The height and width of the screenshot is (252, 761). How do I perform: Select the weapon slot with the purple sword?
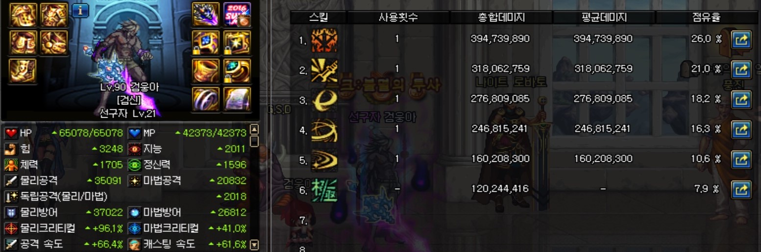205,14
